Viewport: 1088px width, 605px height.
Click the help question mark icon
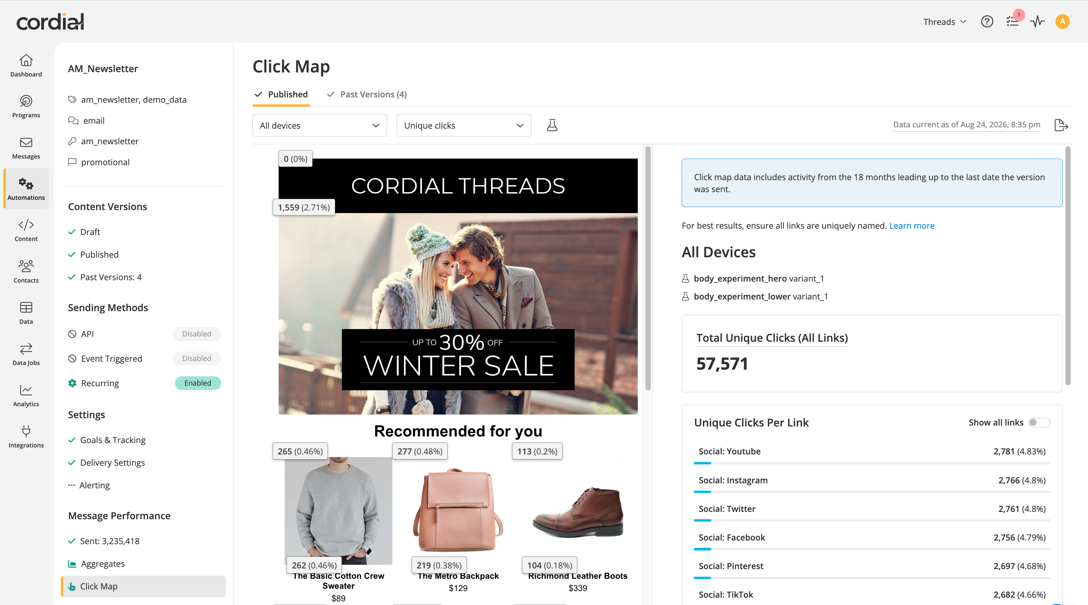click(x=987, y=22)
